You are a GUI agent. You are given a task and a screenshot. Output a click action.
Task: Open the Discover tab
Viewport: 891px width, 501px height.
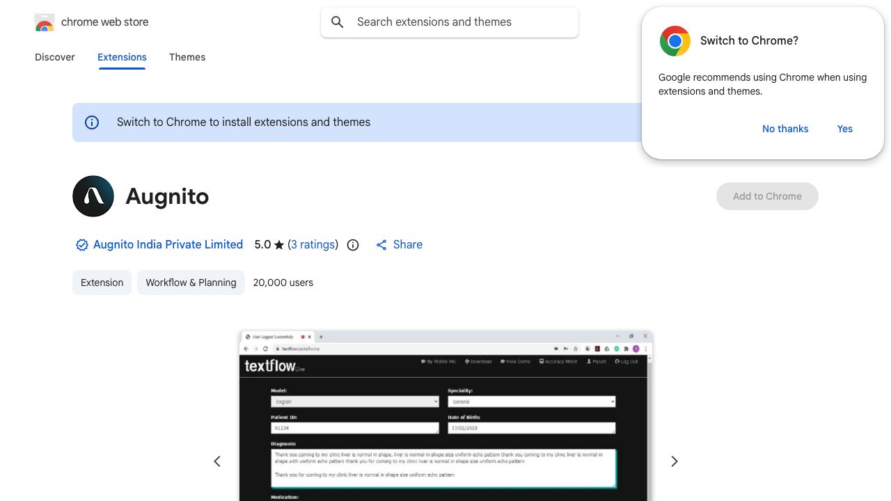[55, 57]
